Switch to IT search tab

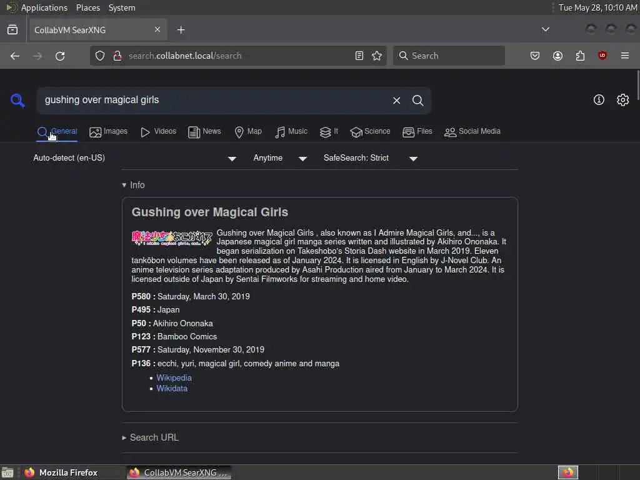(329, 132)
